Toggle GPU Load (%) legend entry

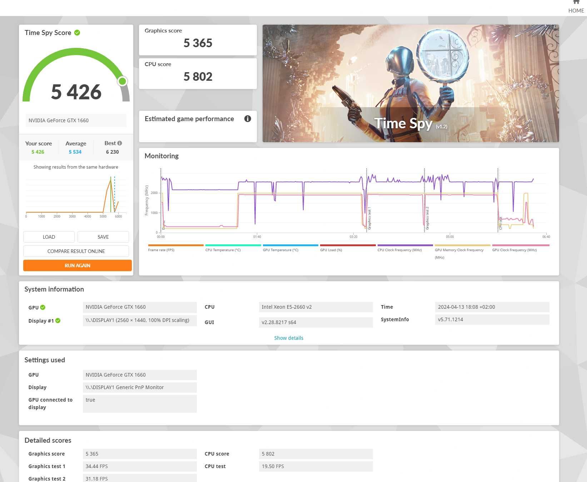pos(348,248)
